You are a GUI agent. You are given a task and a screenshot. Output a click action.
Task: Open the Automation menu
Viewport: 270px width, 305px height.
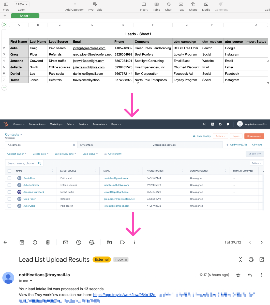[100, 124]
